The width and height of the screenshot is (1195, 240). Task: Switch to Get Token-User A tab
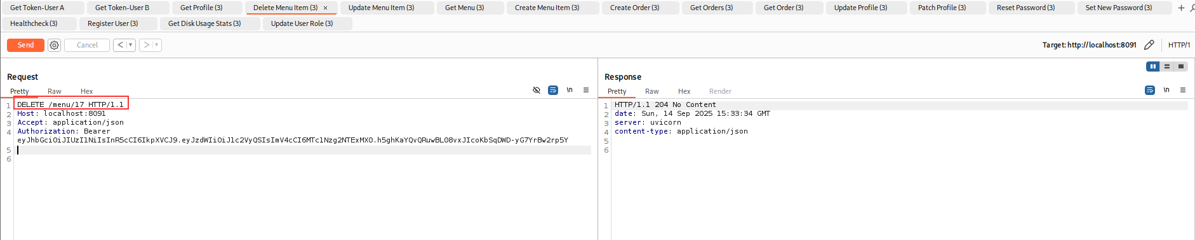coord(42,8)
